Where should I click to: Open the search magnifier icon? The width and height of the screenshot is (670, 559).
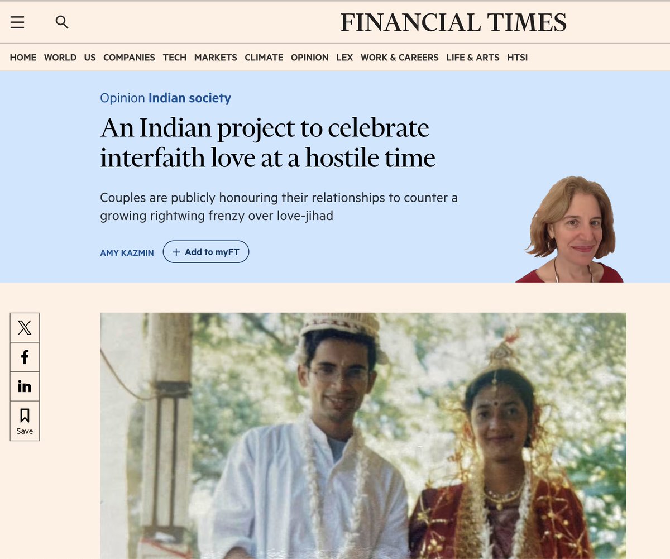click(62, 22)
